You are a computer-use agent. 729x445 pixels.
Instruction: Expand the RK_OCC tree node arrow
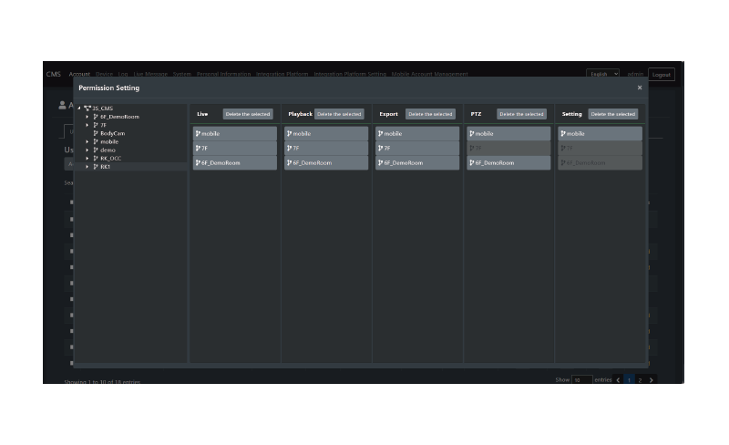pos(87,159)
